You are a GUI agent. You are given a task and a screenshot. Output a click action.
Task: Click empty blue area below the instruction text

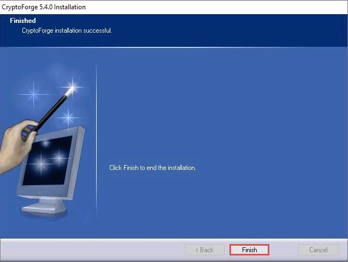[x=219, y=207]
